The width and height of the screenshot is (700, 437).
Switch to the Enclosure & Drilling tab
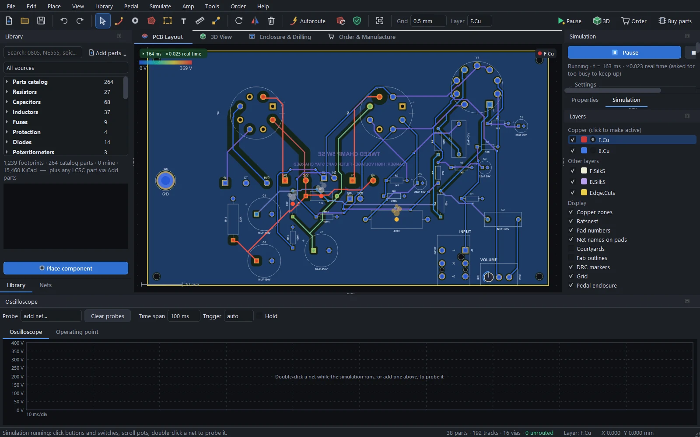coord(280,37)
